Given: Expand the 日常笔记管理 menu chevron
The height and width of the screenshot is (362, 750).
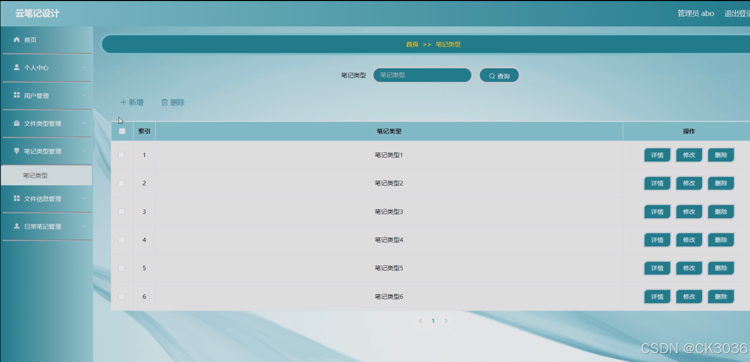Looking at the screenshot, I should (84, 227).
